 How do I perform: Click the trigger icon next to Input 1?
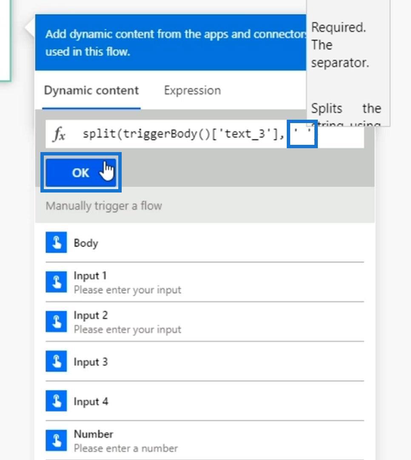56,282
